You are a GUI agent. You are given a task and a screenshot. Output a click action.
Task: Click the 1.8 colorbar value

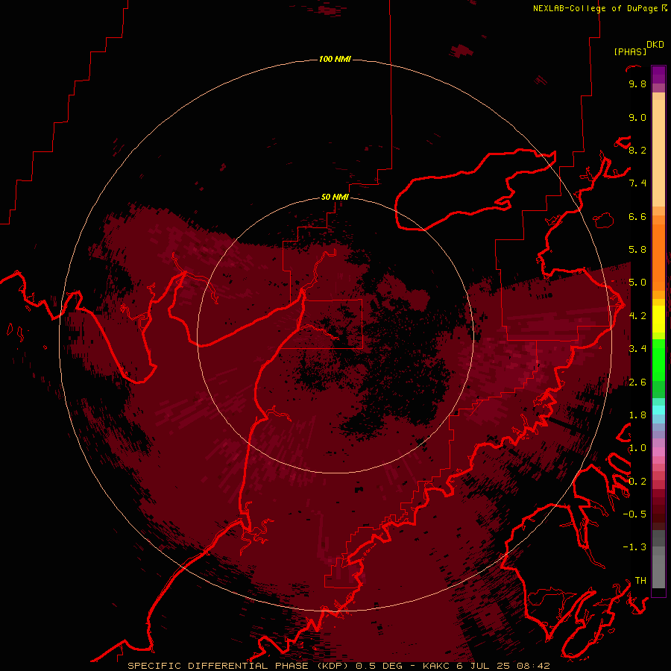[637, 415]
